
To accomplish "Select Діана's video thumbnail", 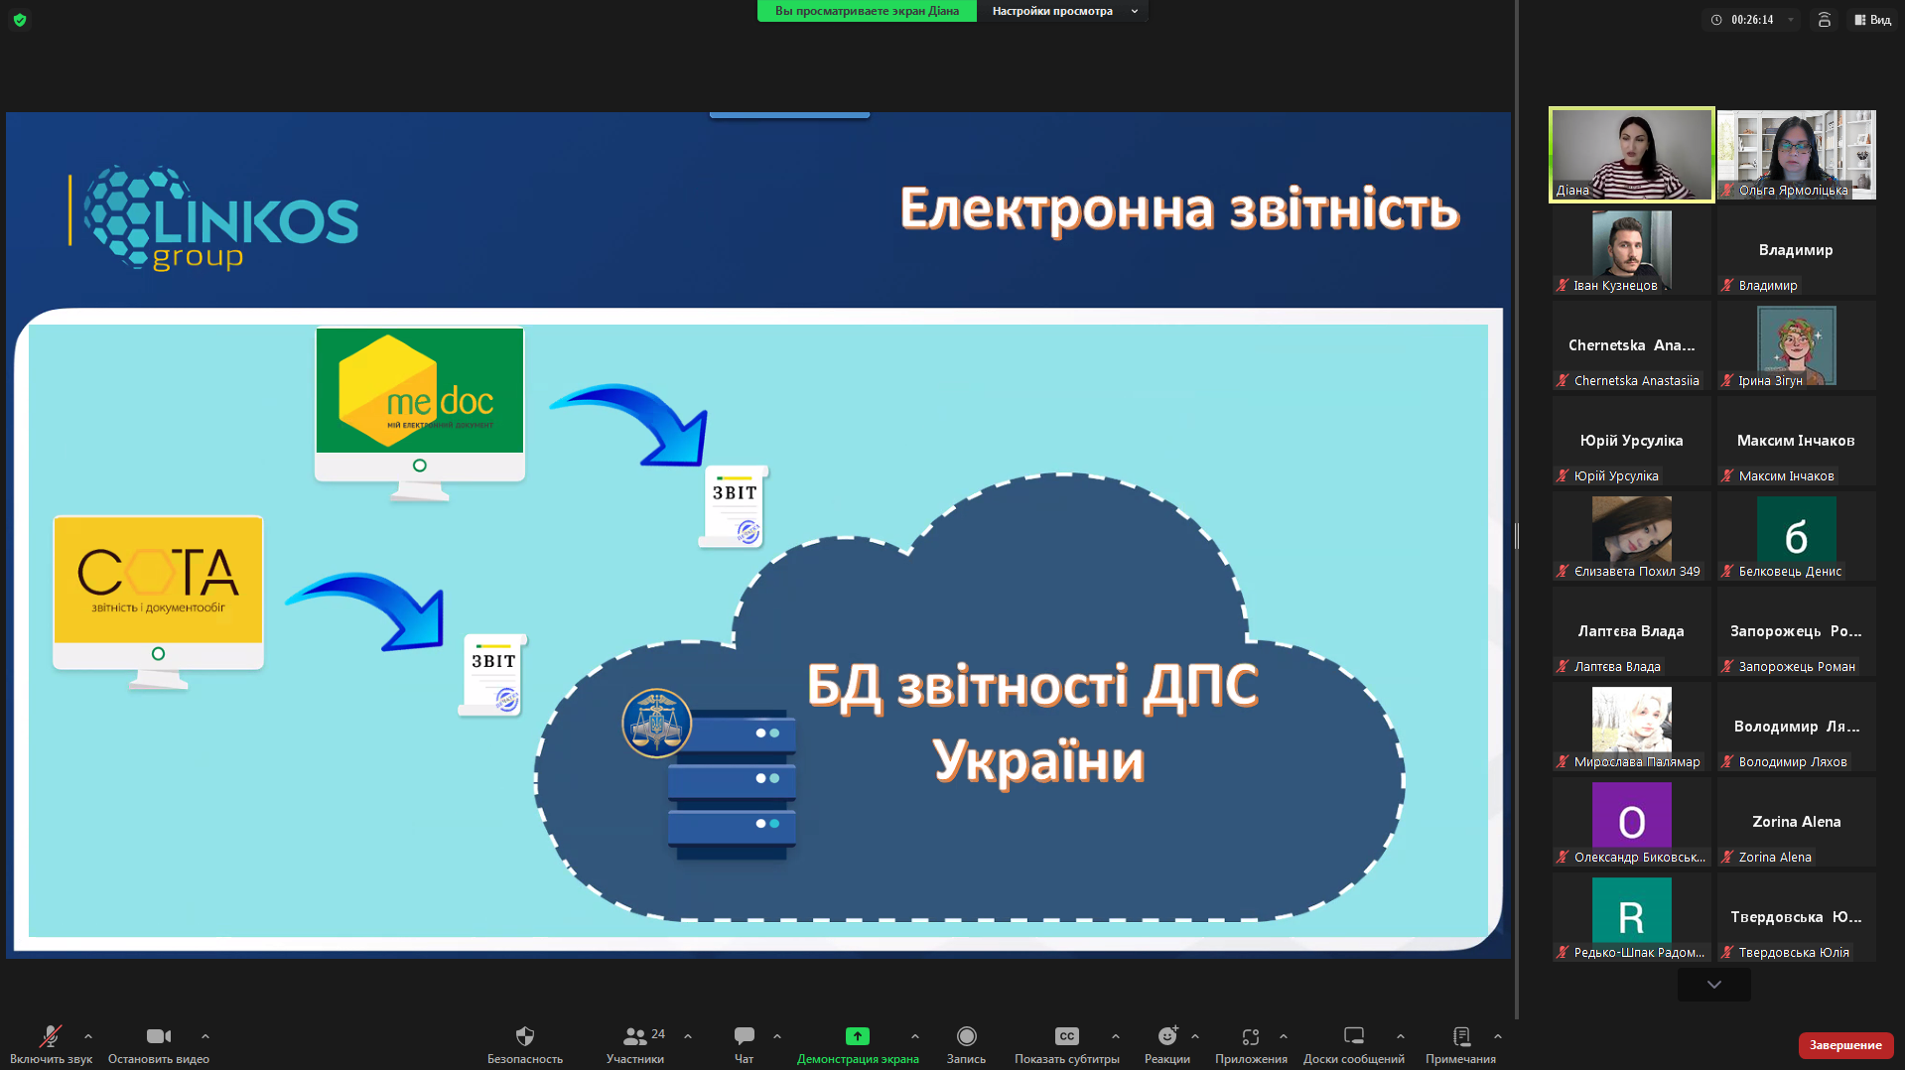I will pyautogui.click(x=1631, y=155).
